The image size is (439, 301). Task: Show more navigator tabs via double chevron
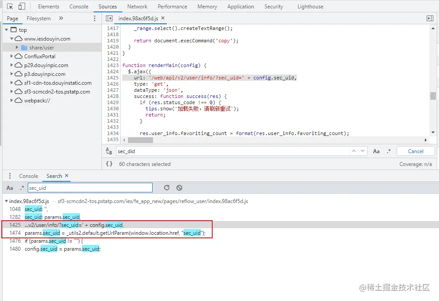click(61, 18)
